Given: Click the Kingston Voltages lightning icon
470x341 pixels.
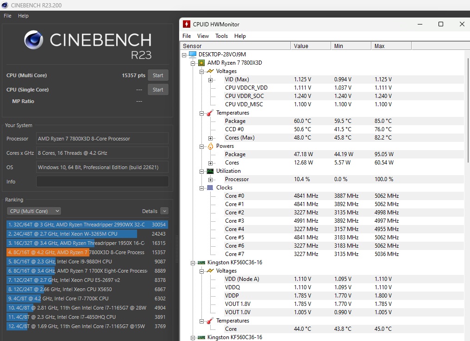Looking at the screenshot, I should 210,271.
